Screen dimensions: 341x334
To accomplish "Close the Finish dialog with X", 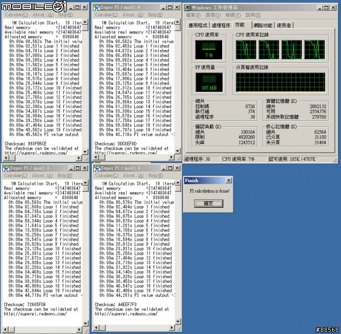I will point(229,181).
